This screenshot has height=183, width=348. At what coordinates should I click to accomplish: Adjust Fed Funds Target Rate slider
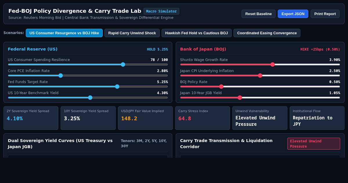(88, 87)
